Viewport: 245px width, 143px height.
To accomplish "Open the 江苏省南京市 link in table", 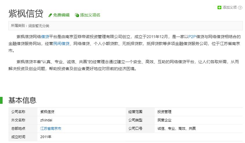I will [51, 129].
